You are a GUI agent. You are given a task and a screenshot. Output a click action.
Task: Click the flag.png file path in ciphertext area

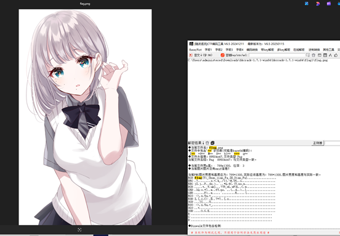(258, 60)
